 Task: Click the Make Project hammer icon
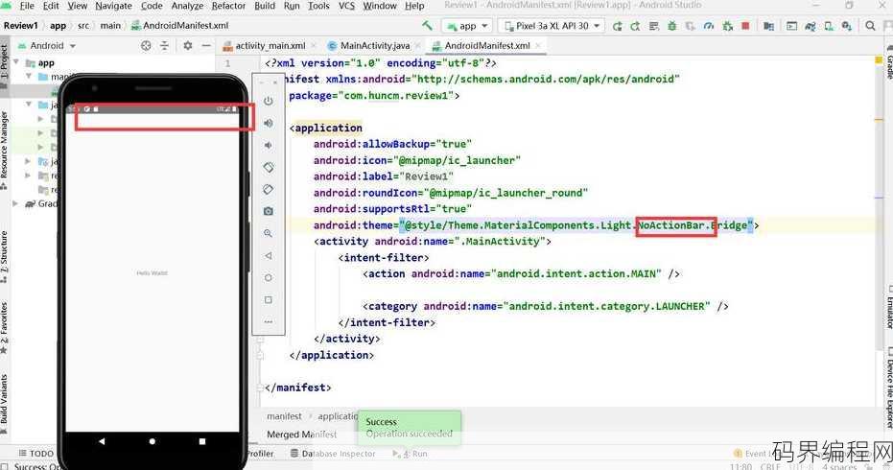(x=427, y=26)
